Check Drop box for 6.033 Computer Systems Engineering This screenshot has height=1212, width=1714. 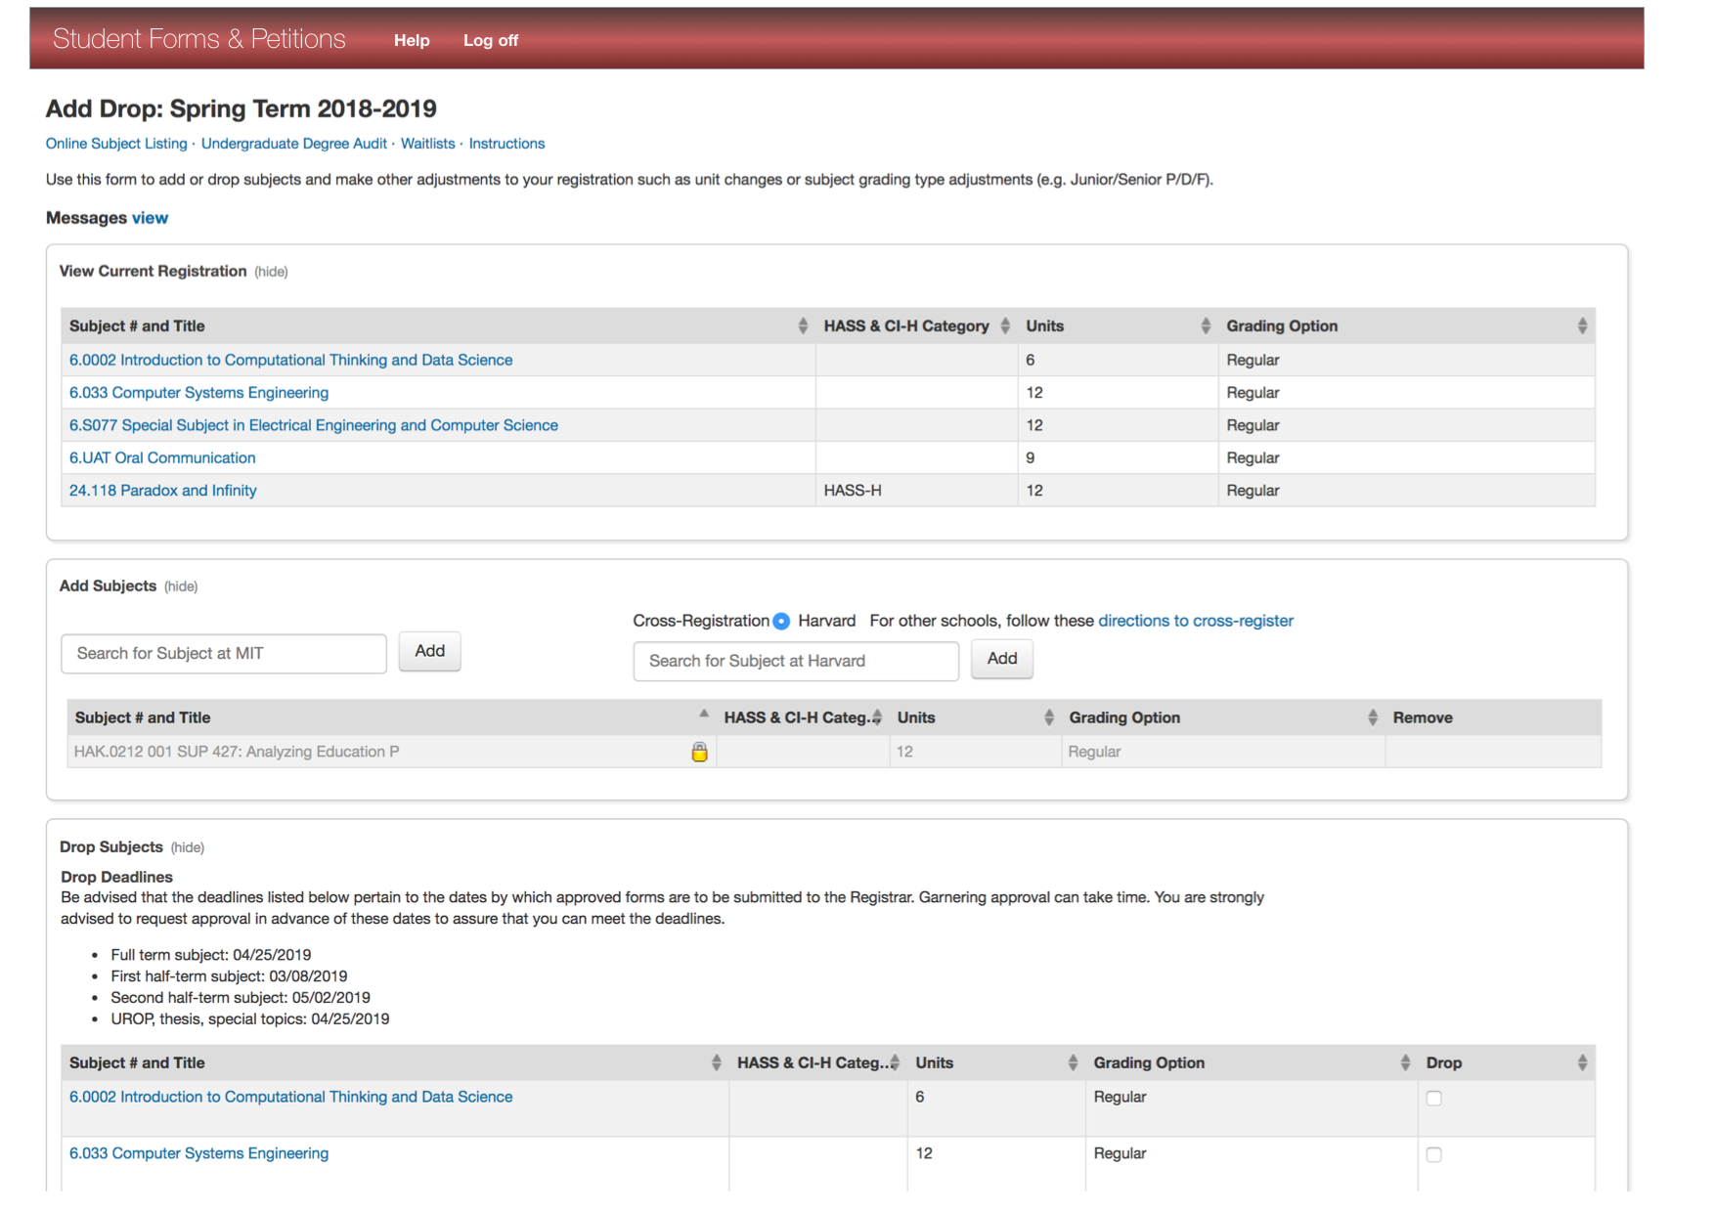pyautogui.click(x=1433, y=1154)
